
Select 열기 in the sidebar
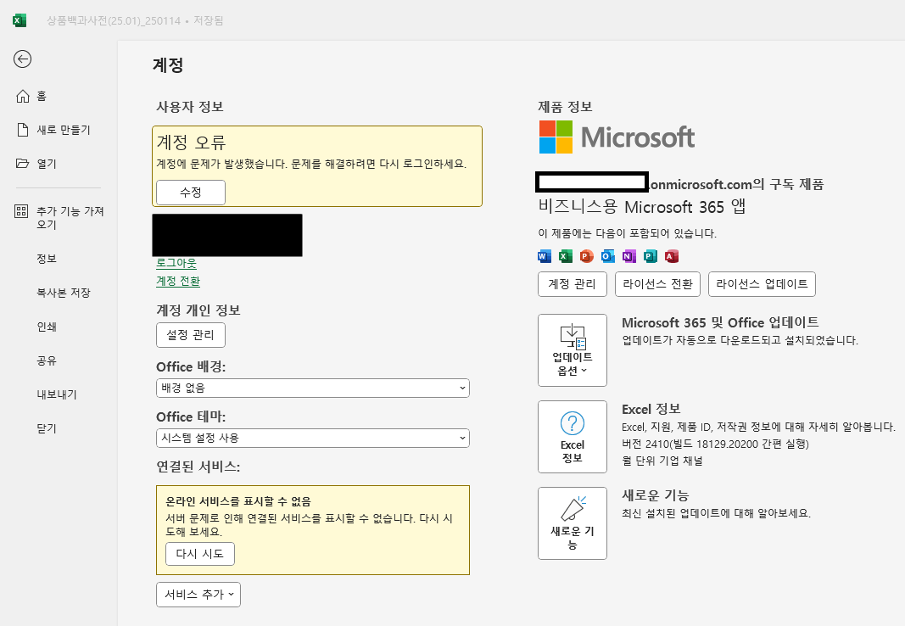coord(47,164)
